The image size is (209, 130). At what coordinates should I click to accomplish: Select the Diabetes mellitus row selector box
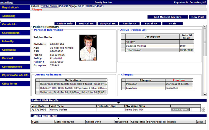[x=123, y=46]
